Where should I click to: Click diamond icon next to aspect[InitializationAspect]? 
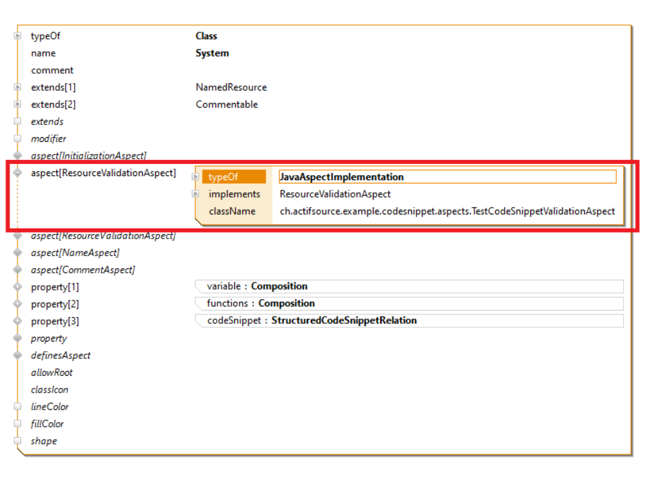pyautogui.click(x=17, y=155)
